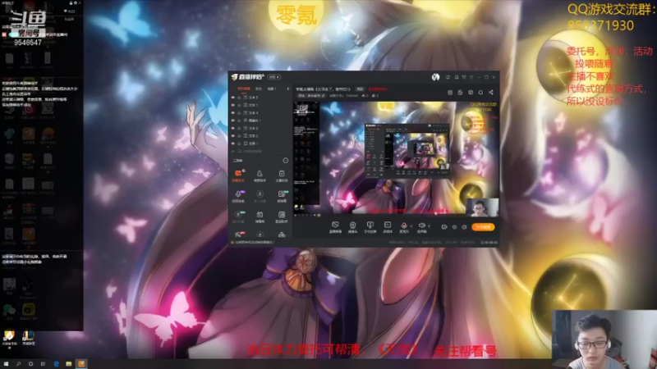Open the triangle-shaped bottom-row toolbox tool
The image size is (657, 369).
point(282,235)
